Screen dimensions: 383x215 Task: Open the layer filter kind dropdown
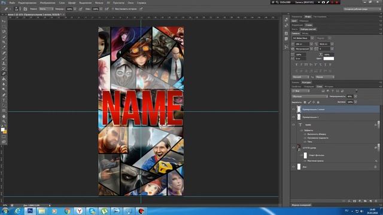(301, 91)
